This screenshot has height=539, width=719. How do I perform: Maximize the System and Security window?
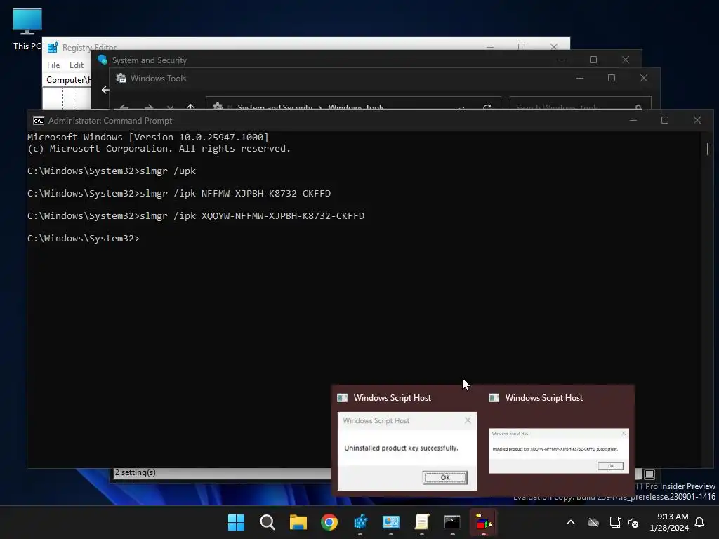click(x=593, y=60)
